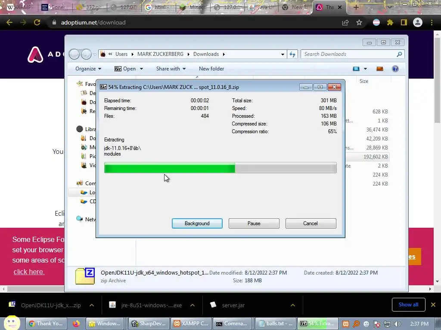Expand options for server.jar download
The width and height of the screenshot is (441, 330).
[293, 305]
